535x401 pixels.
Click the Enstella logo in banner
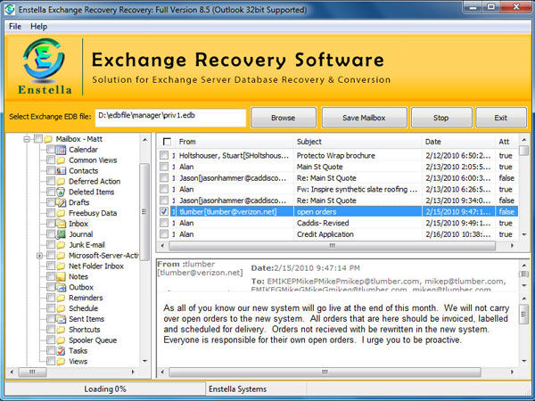click(45, 67)
